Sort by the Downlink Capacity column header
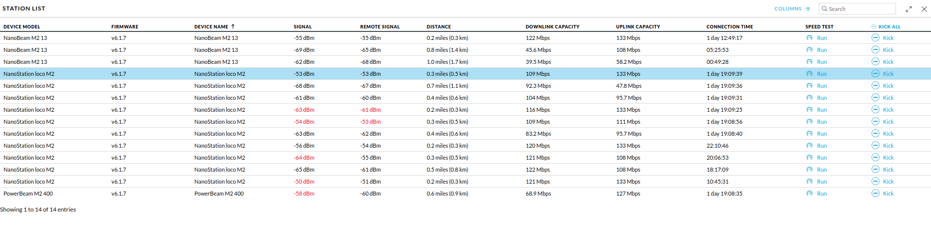931x227 pixels. coord(553,27)
